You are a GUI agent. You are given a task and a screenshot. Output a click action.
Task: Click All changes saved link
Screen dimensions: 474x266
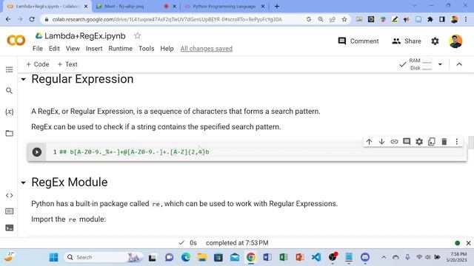tap(207, 49)
